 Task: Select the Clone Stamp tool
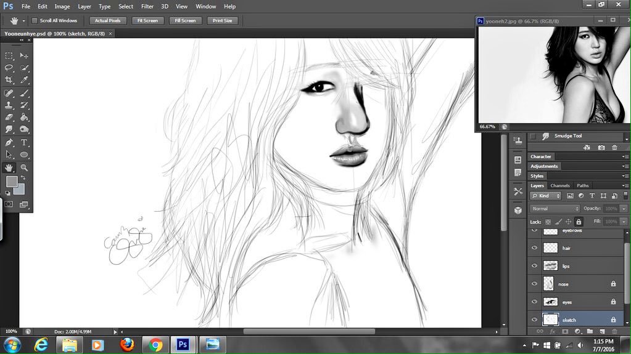9,105
